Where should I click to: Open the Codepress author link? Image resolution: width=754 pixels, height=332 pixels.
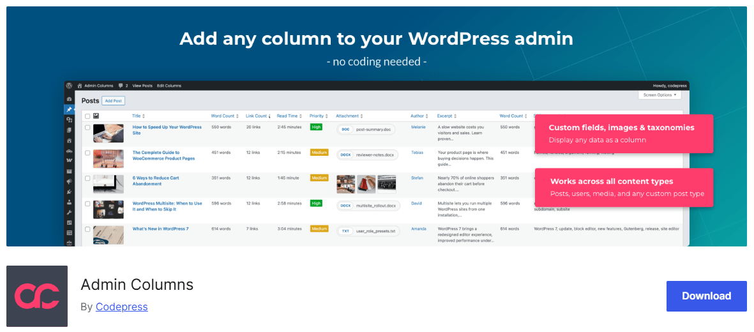[x=122, y=306]
